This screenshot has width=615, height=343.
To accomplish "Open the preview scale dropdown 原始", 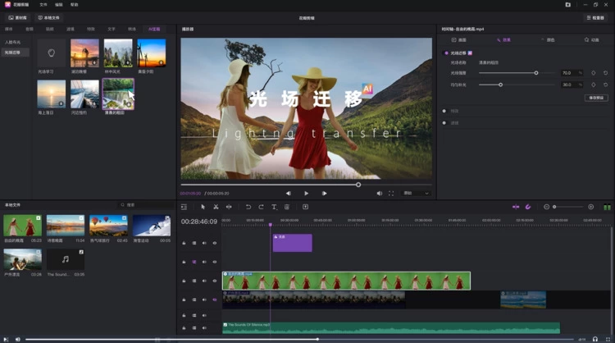I will tap(415, 193).
